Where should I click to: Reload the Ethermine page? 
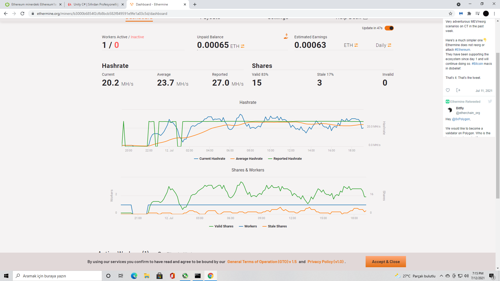[22, 14]
